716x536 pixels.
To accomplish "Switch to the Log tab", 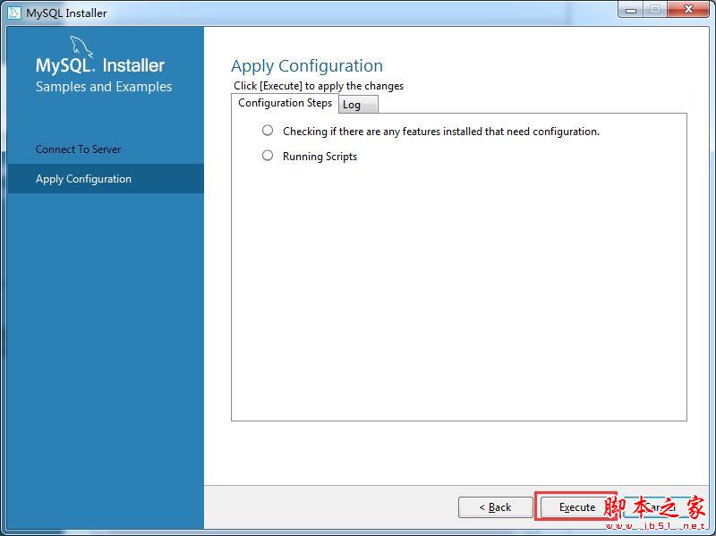I will point(358,105).
